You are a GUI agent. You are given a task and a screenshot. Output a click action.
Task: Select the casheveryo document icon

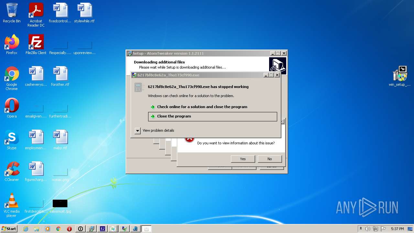pos(36,76)
